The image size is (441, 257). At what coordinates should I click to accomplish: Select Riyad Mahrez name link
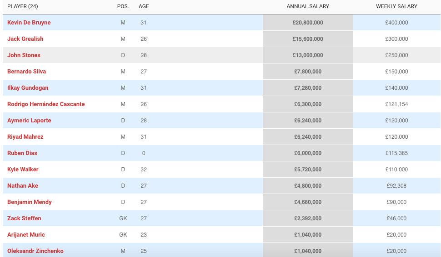click(25, 136)
